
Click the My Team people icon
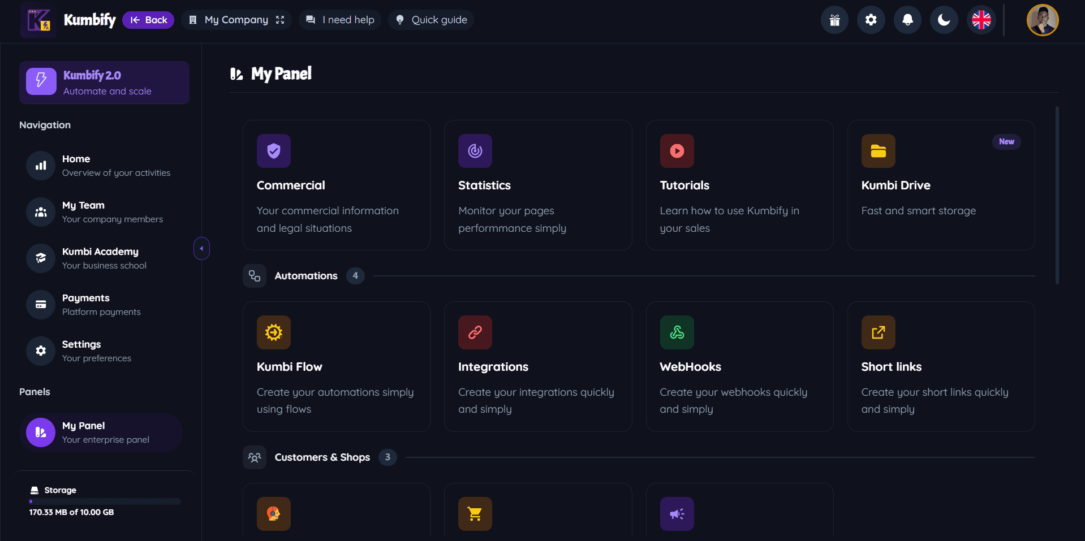41,212
